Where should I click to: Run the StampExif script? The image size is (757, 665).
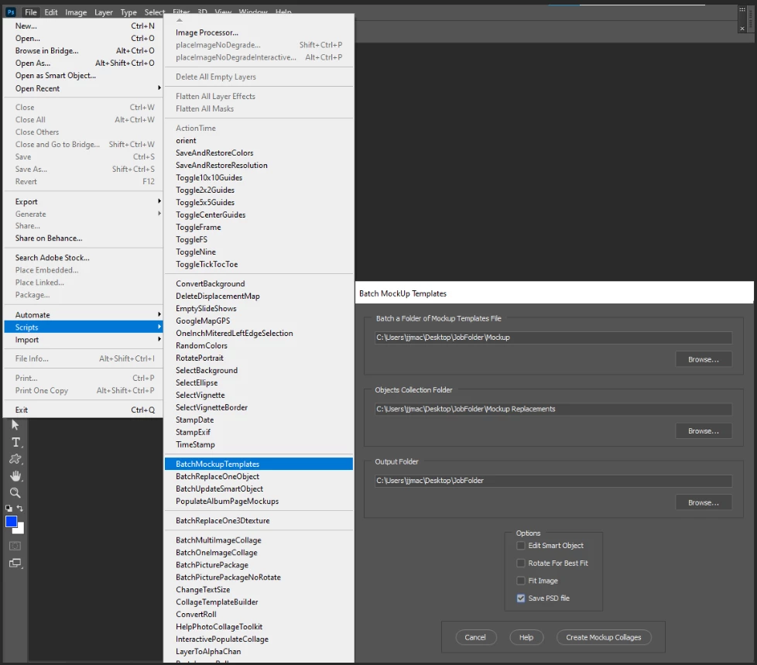259,432
